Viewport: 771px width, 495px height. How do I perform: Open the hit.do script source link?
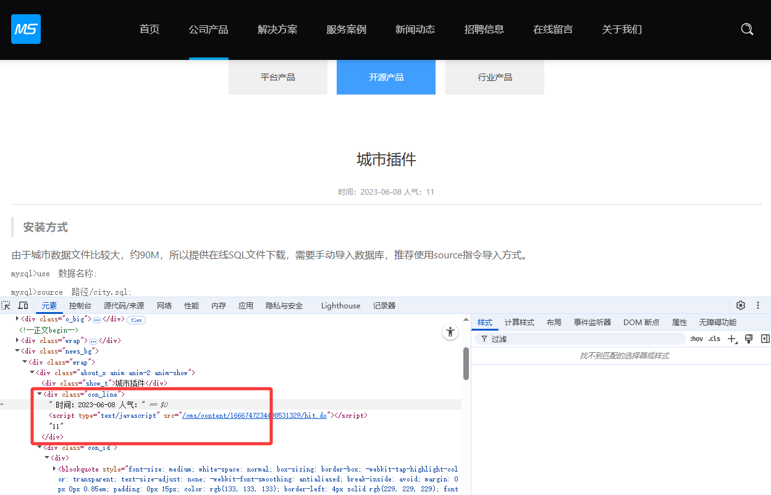tap(254, 415)
